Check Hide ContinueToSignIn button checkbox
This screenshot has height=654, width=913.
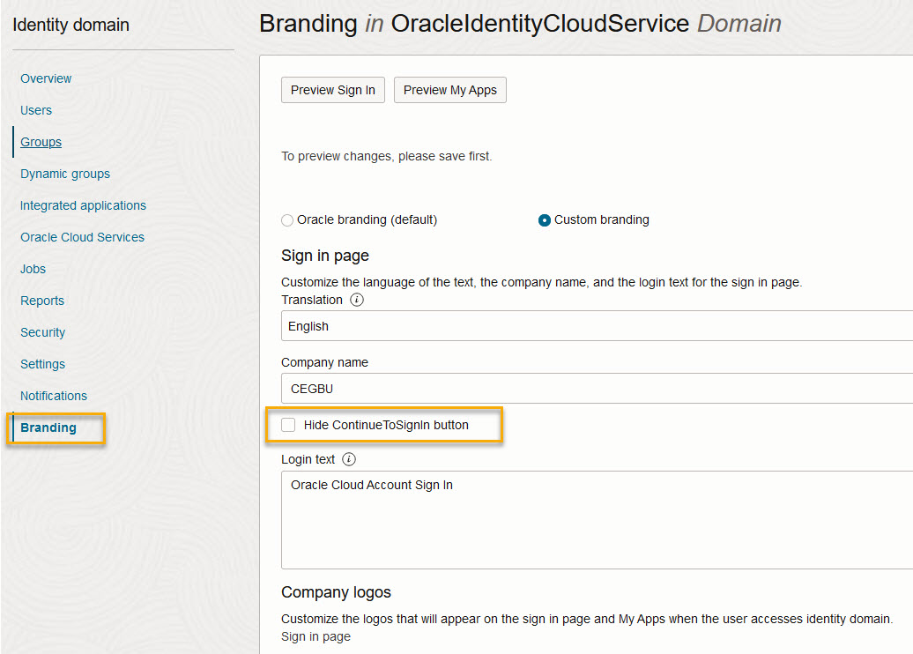pos(288,425)
